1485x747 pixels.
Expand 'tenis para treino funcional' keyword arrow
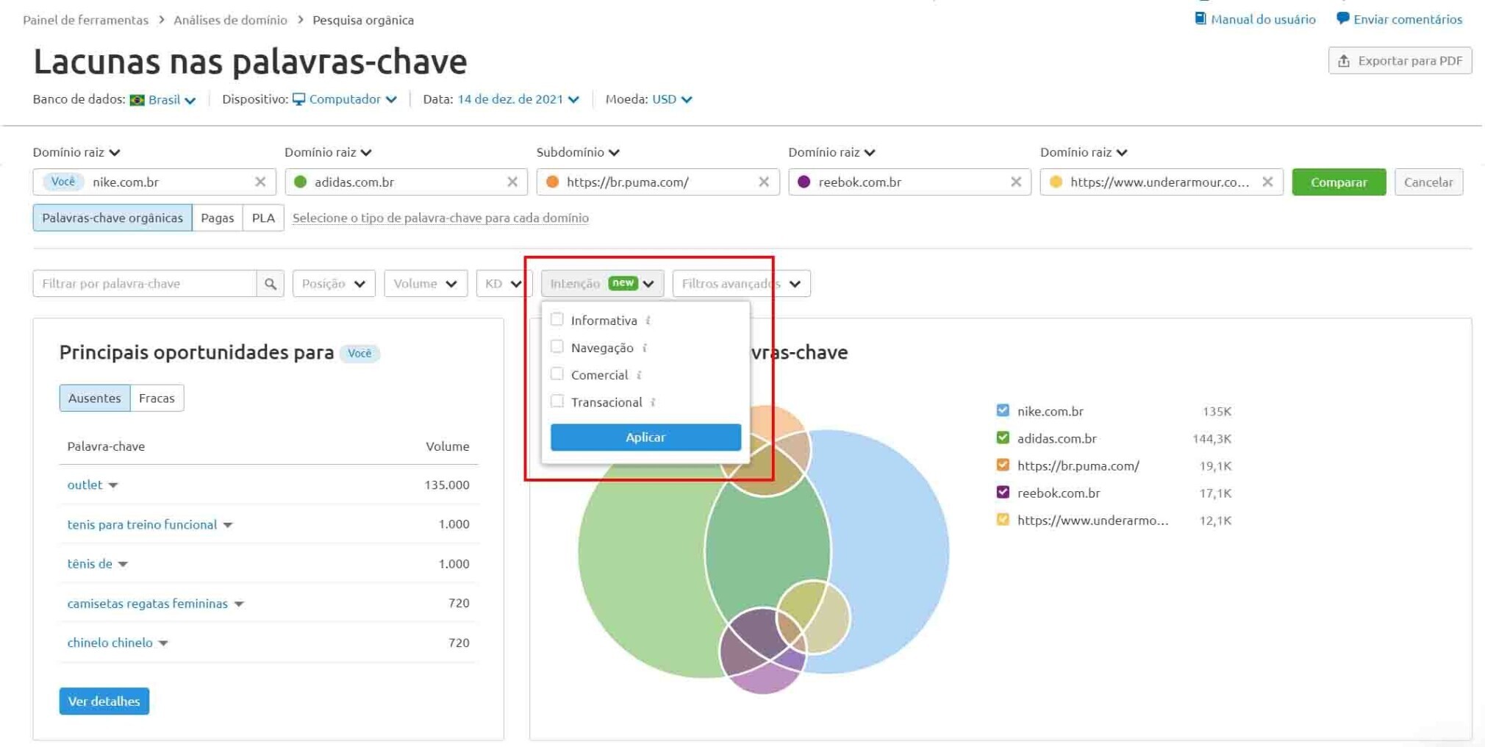[228, 525]
